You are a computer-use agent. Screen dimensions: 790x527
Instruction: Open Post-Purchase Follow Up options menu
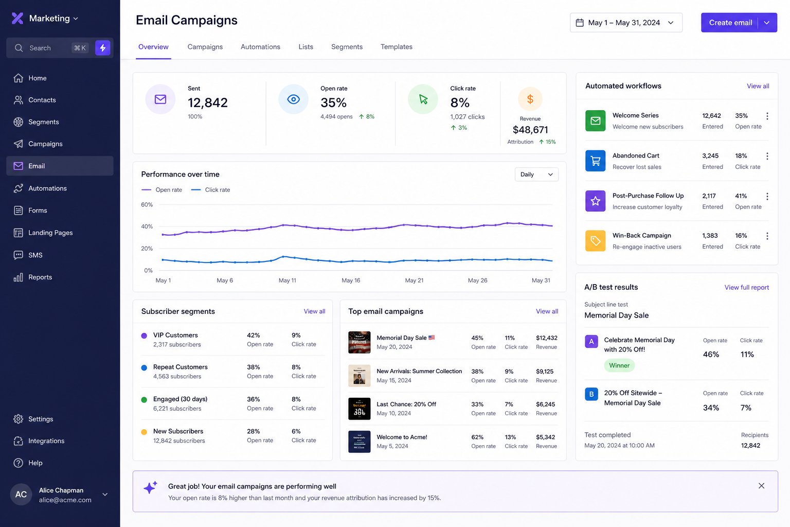click(x=767, y=197)
